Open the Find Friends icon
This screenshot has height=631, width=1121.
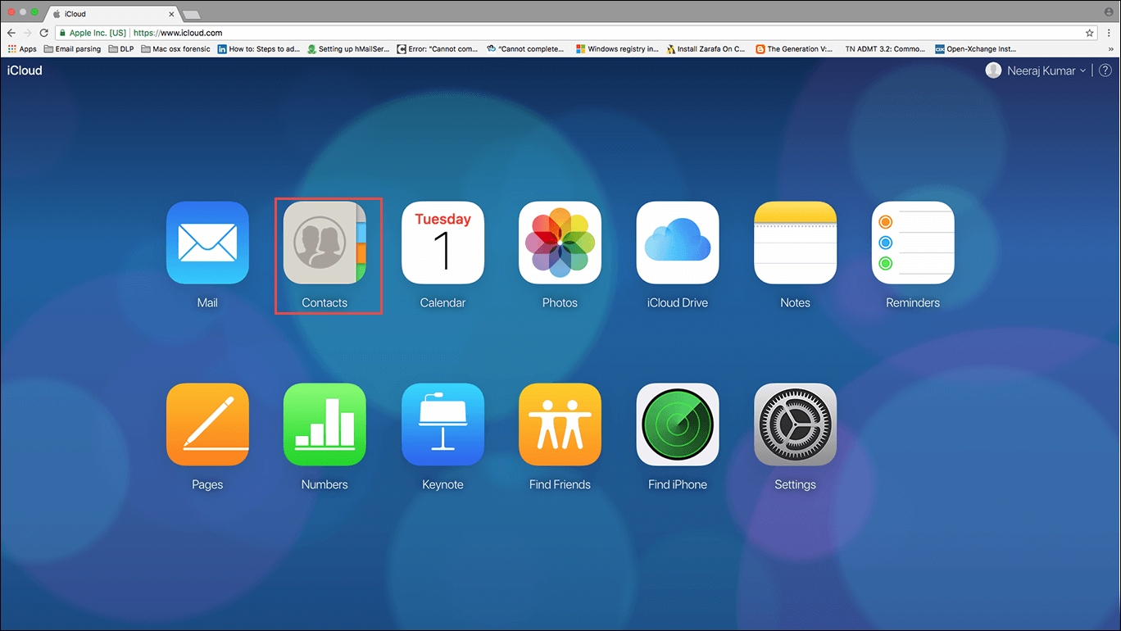pyautogui.click(x=560, y=424)
